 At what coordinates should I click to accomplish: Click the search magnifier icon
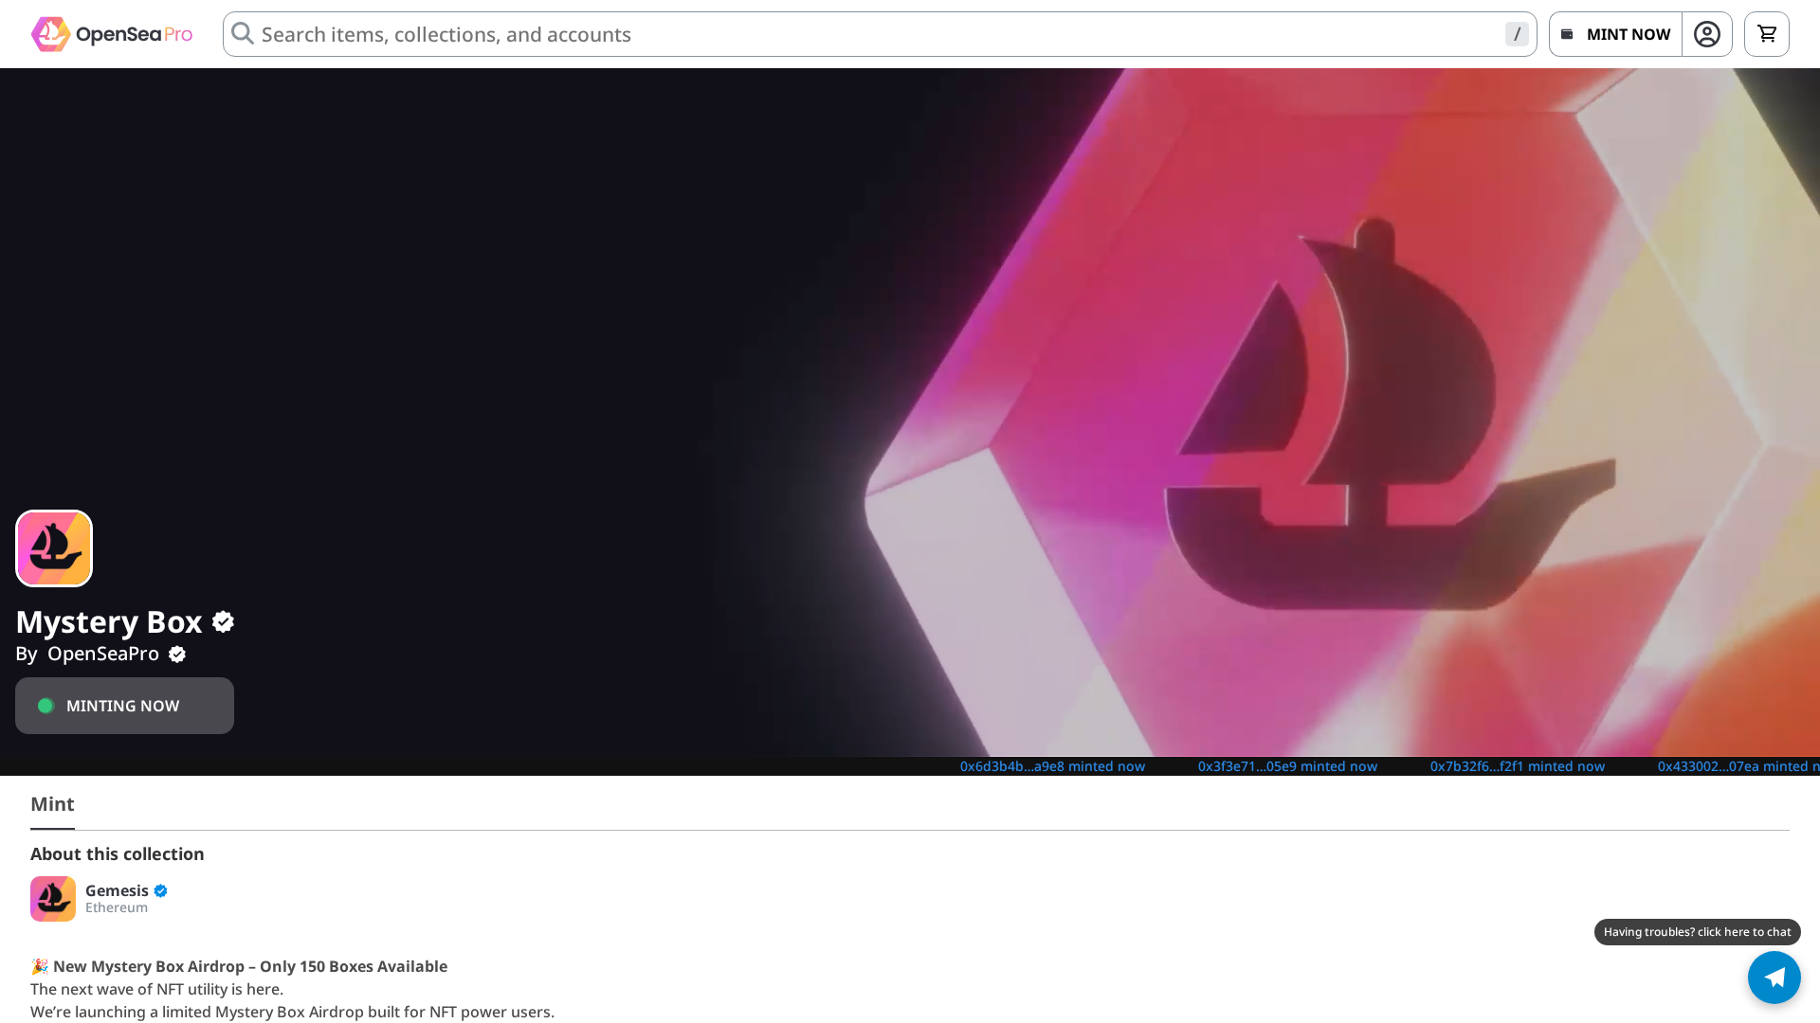click(x=243, y=34)
